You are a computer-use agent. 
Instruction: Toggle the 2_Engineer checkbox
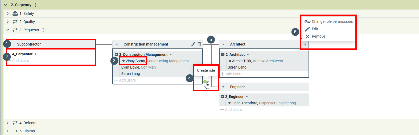click(222, 97)
